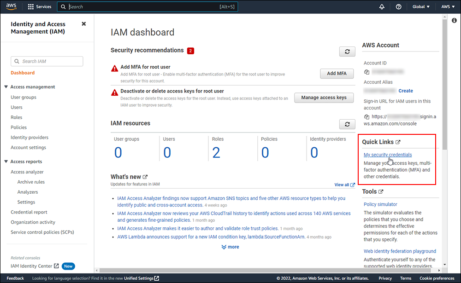The width and height of the screenshot is (461, 283).
Task: Click Create account alias link
Action: coord(406,91)
